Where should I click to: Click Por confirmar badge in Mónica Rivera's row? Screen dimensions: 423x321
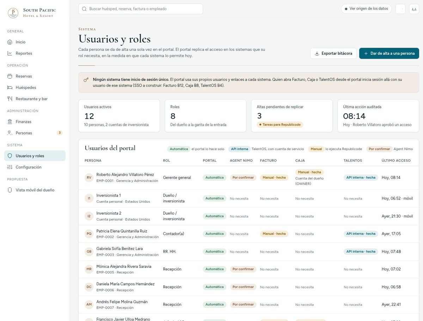pos(243,269)
